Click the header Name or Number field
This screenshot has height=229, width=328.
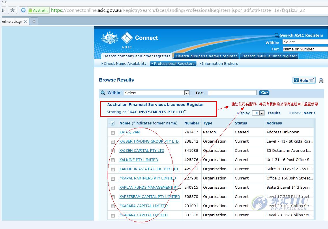point(305,49)
